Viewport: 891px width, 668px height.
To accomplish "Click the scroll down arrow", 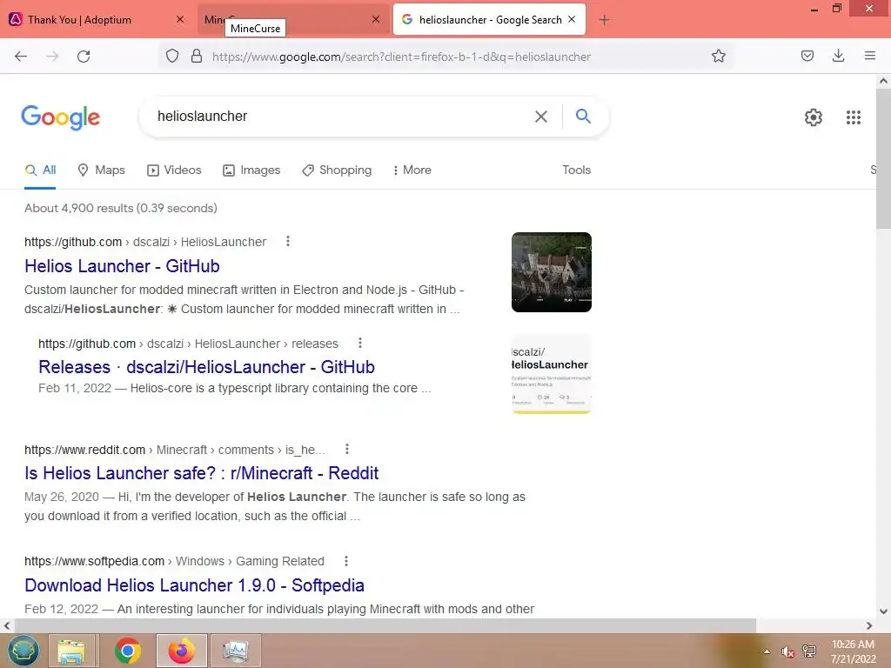I will pyautogui.click(x=883, y=611).
